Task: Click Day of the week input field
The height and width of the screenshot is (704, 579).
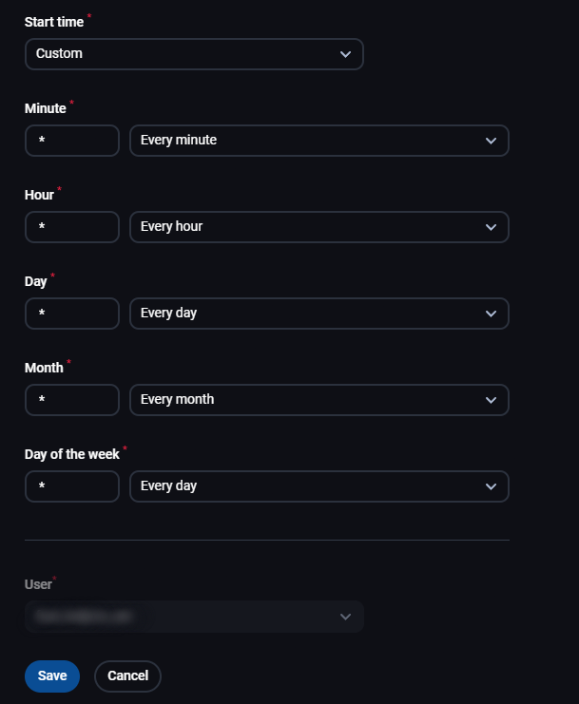Action: point(72,486)
